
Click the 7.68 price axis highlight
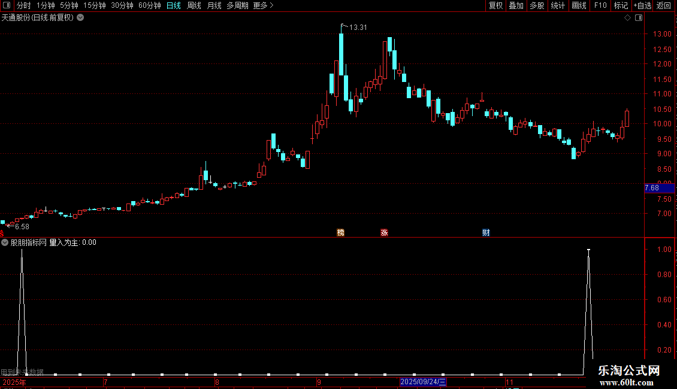click(659, 188)
